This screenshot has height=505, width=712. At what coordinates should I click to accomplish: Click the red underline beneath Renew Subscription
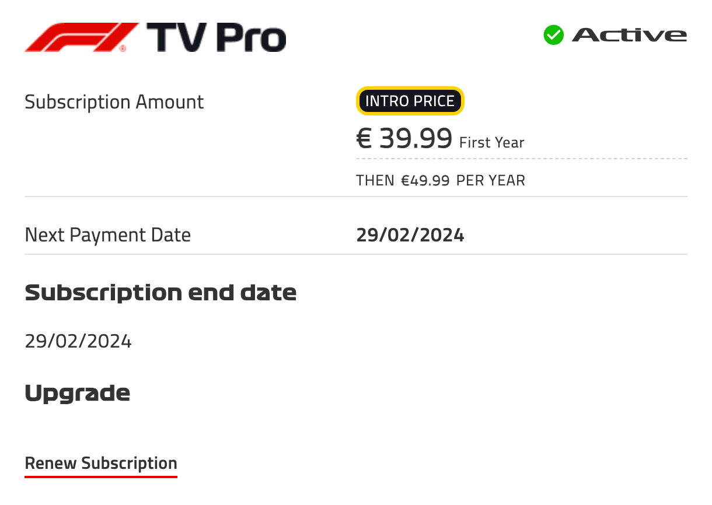[x=101, y=476]
